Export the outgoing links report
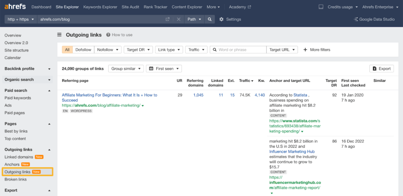This screenshot has width=403, height=196. click(x=381, y=68)
